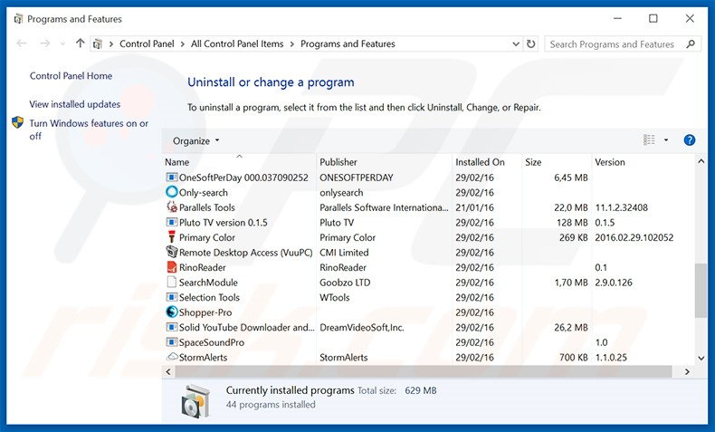Image resolution: width=715 pixels, height=432 pixels.
Task: Click the Programs and Features breadcrumb
Action: [x=348, y=43]
